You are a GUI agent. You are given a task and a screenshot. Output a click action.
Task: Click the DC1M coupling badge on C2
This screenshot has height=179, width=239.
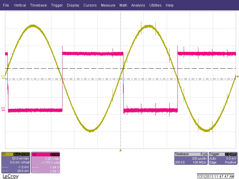[55, 154]
